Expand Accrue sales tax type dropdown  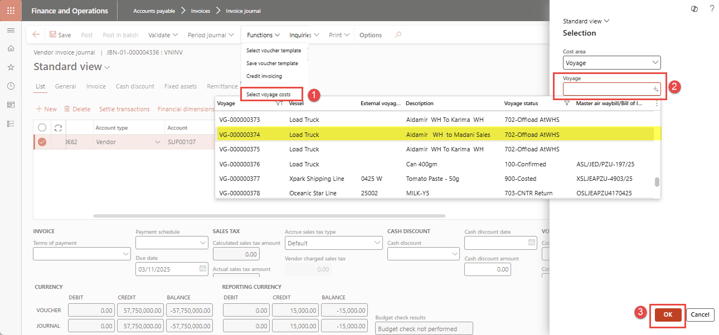377,243
